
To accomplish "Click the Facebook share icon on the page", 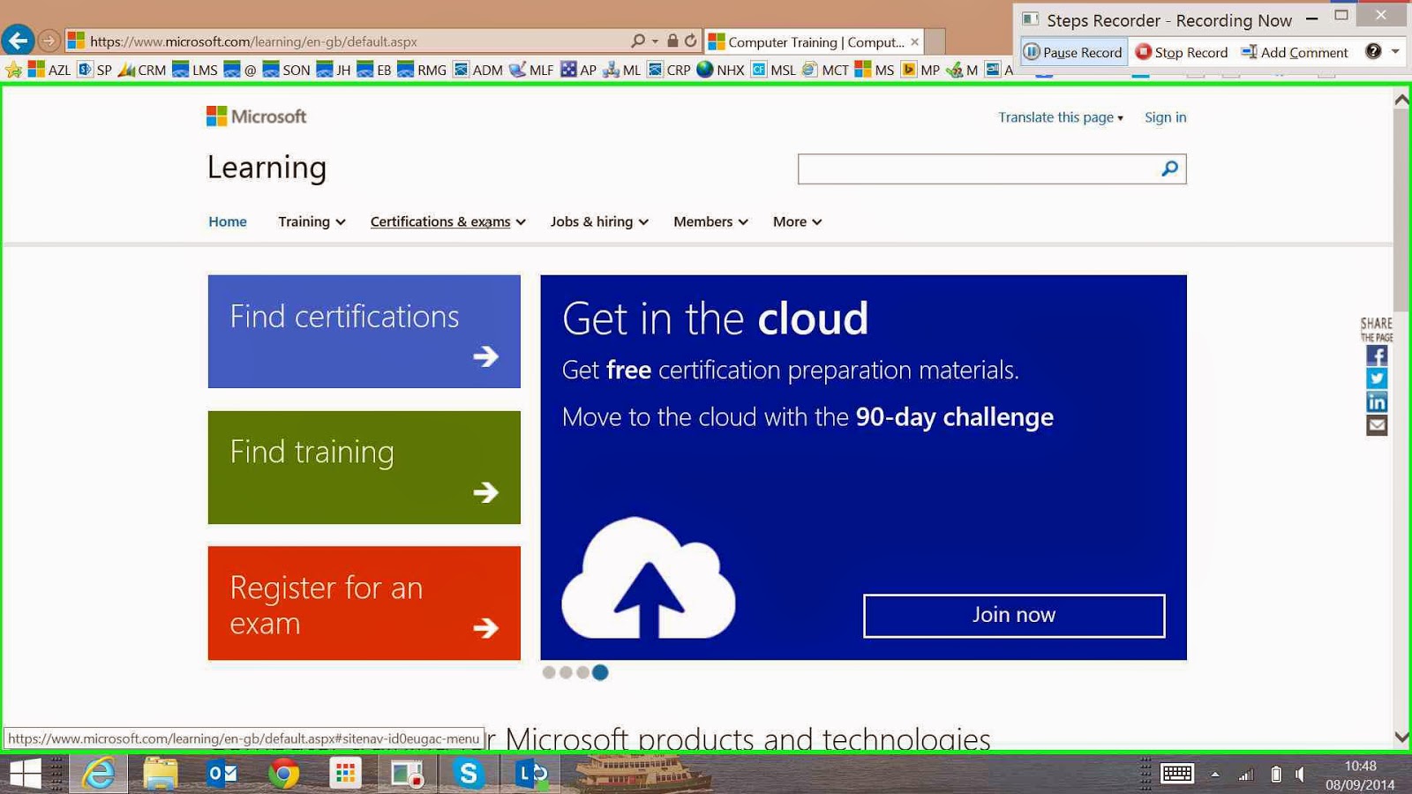I will (1376, 356).
